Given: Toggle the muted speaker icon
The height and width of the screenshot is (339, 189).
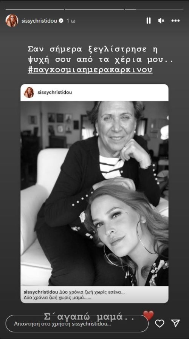Looking at the screenshot, I should point(161,21).
